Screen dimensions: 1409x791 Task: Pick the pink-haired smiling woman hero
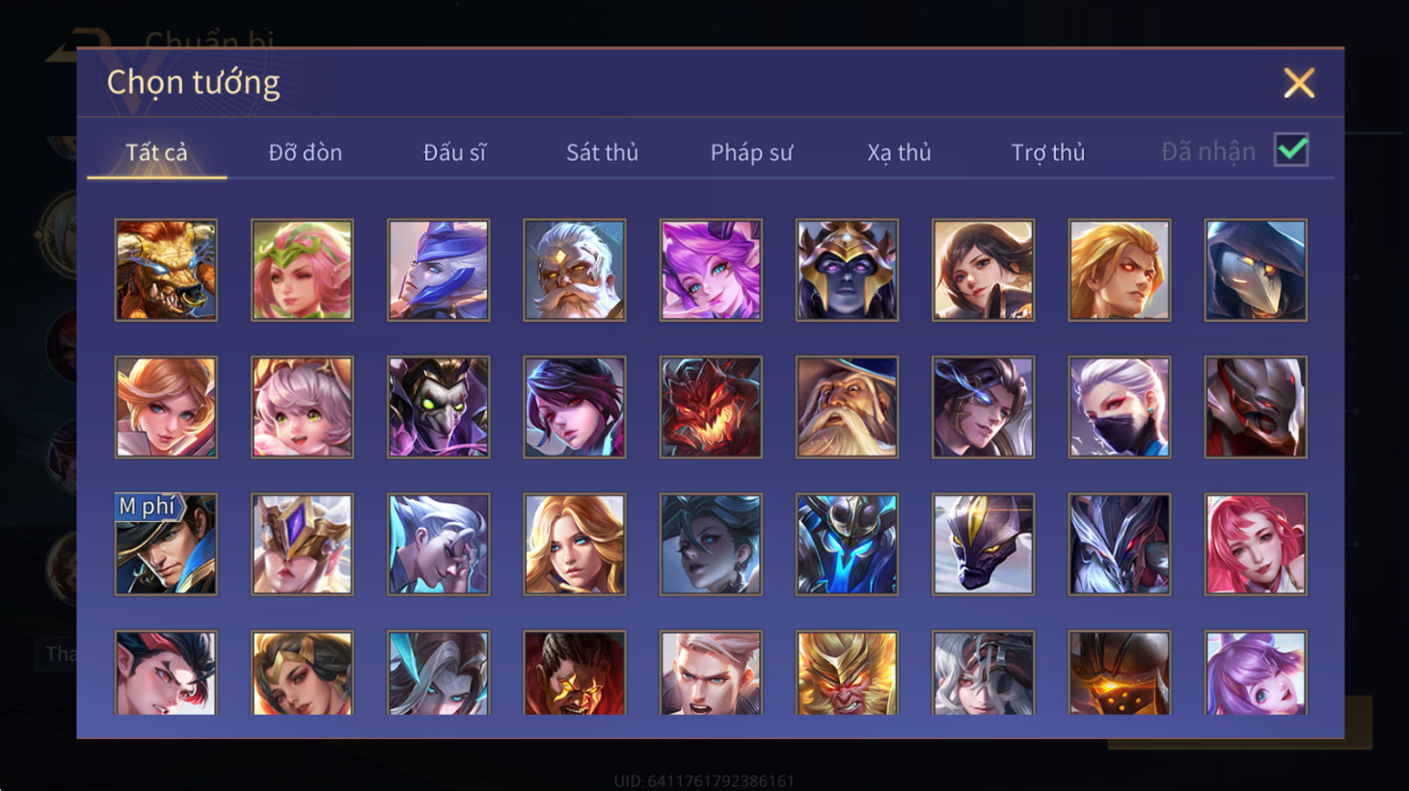click(x=1256, y=544)
